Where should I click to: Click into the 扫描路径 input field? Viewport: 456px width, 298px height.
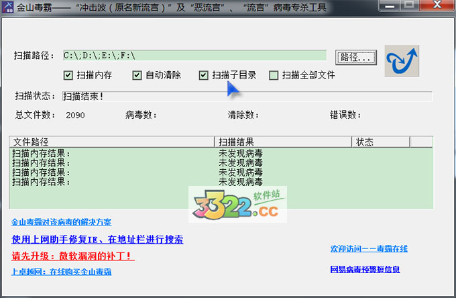pos(195,55)
